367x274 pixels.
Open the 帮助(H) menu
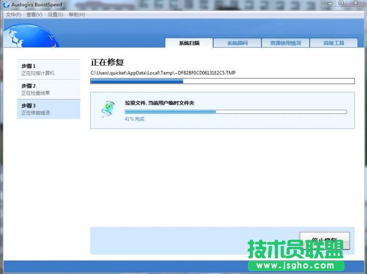(x=77, y=15)
